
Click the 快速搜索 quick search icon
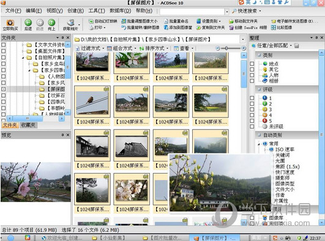pyautogui.click(x=234, y=11)
